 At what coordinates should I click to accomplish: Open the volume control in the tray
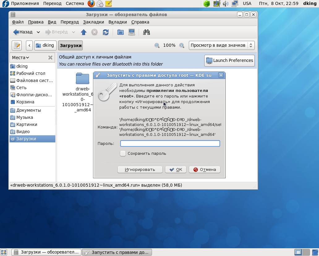coord(225,4)
